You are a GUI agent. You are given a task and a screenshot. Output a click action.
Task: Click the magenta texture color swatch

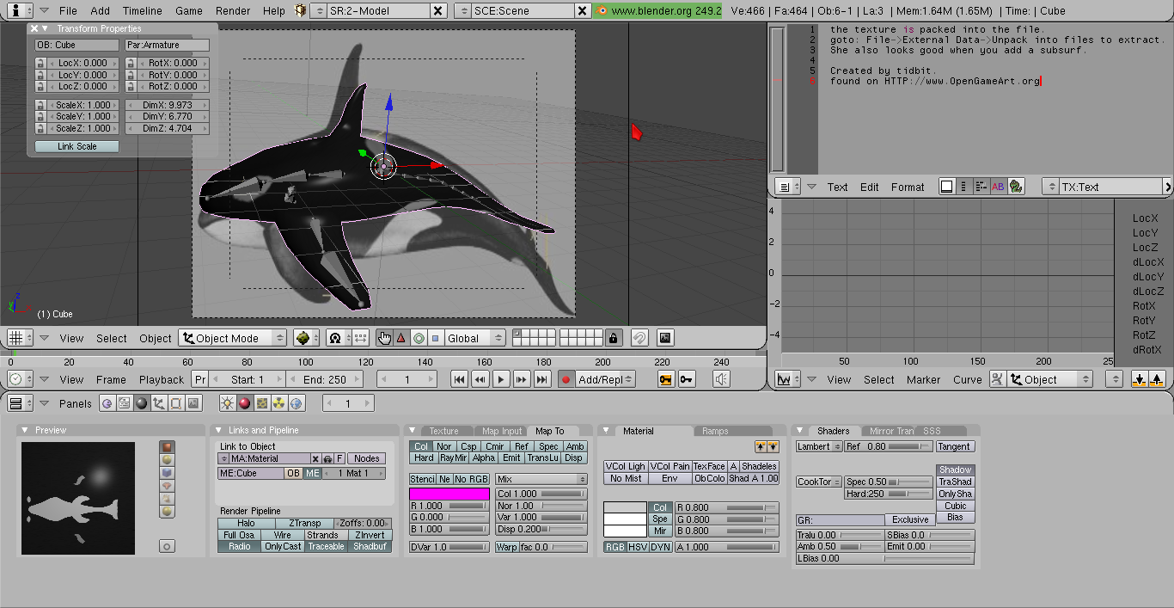pos(449,494)
